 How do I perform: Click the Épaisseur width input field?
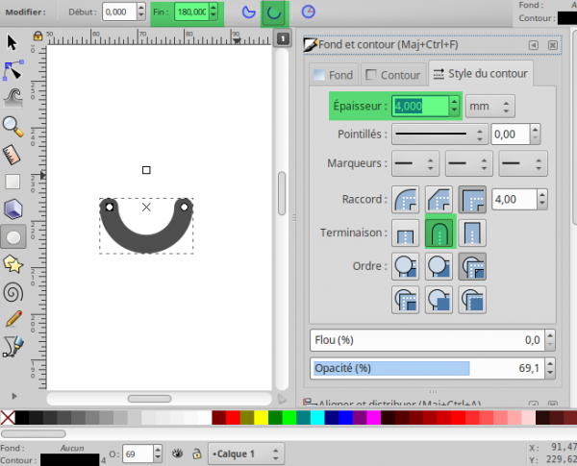coord(420,107)
